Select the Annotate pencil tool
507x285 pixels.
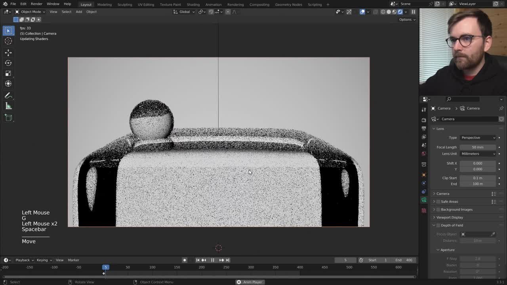click(8, 96)
